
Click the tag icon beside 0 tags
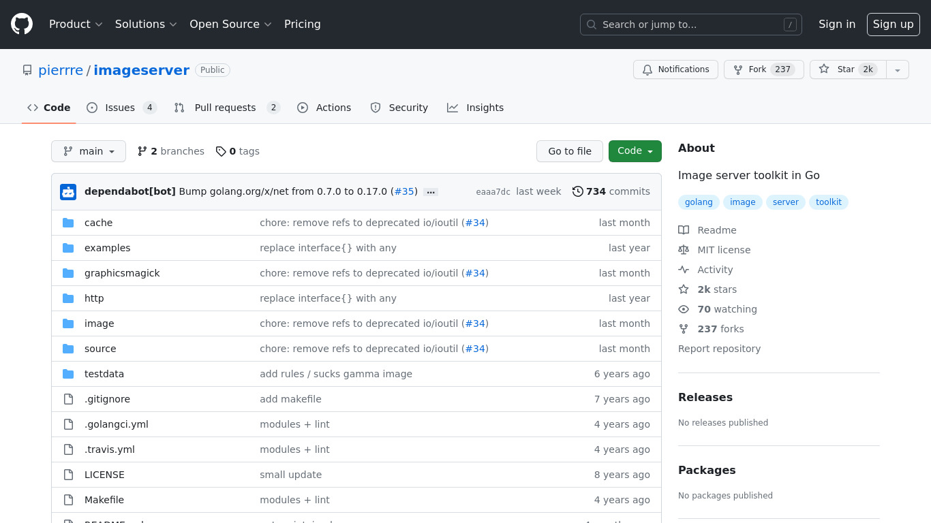point(221,151)
